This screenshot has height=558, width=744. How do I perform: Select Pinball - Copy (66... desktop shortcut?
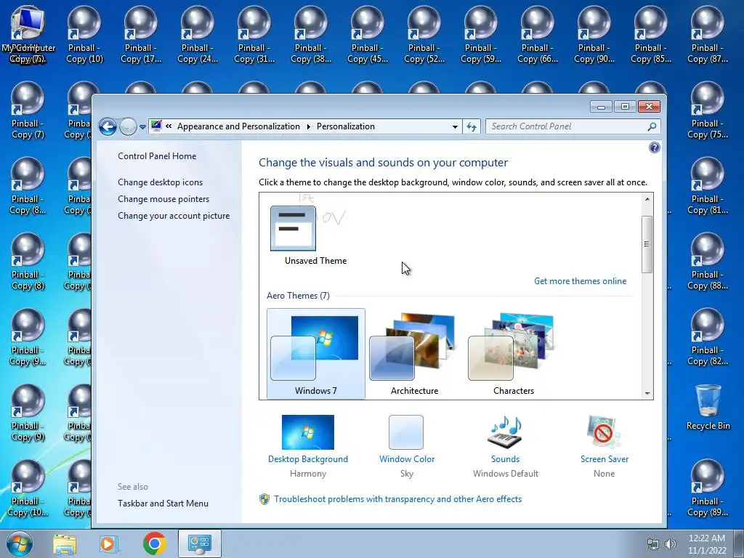click(x=538, y=34)
